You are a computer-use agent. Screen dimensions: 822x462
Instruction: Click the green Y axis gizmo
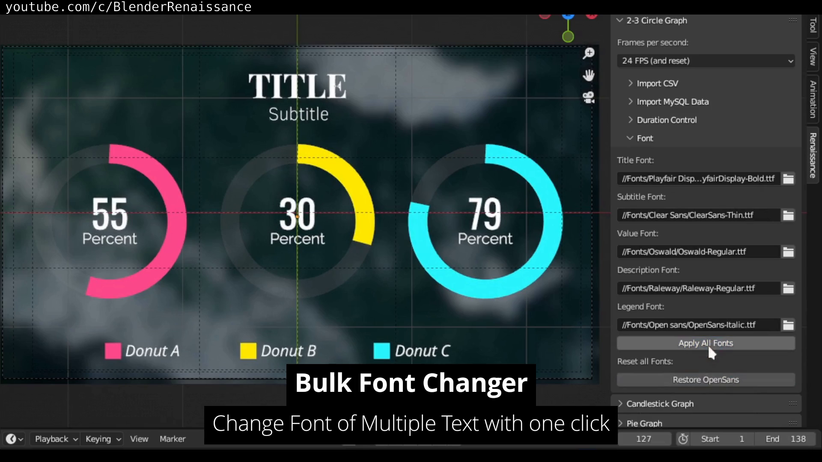[568, 37]
